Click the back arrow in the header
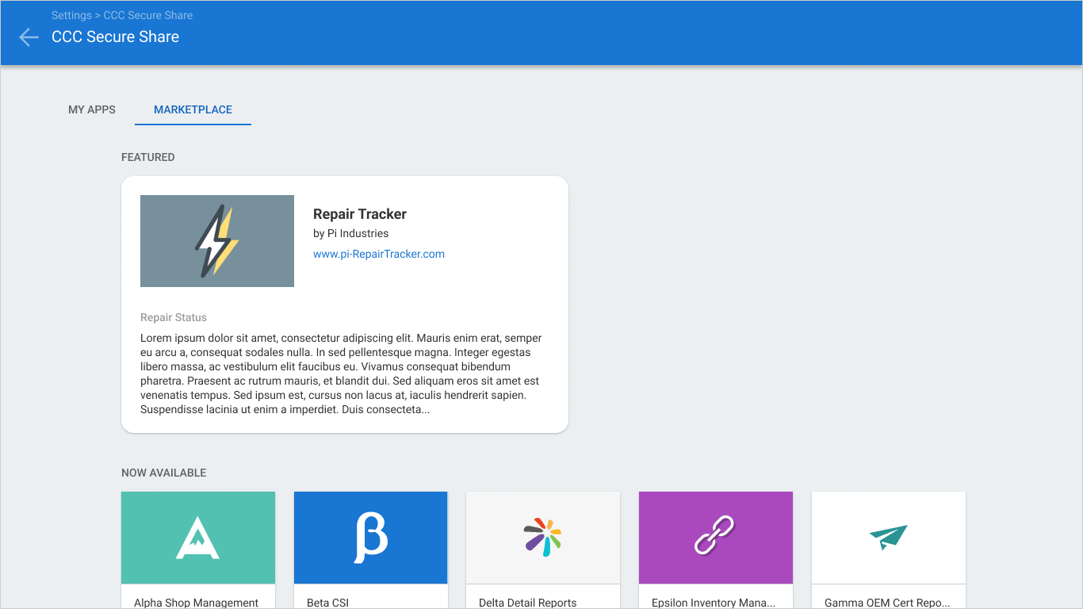Screen dimensions: 1083x609 tap(29, 37)
